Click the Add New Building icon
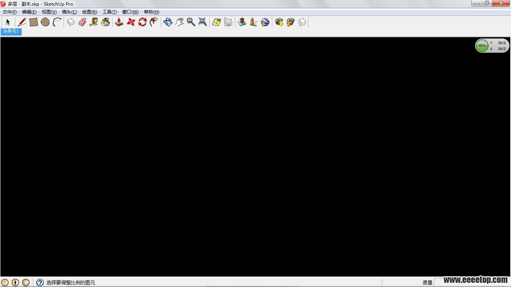This screenshot has height=287, width=511. click(x=242, y=22)
